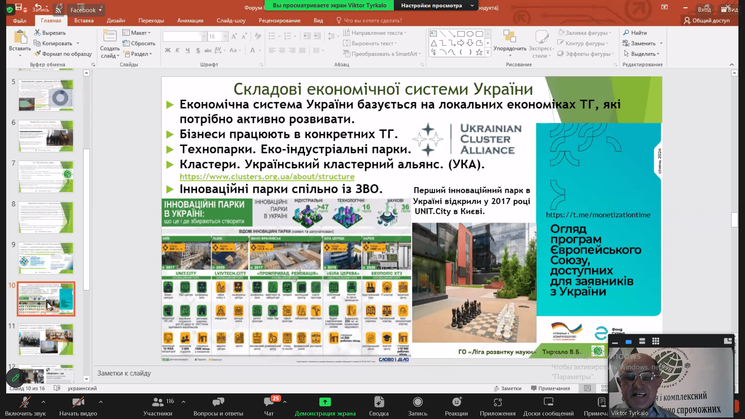
Task: Open Zoom View Settings (Настройки просмотра) dropdown
Action: point(437,5)
